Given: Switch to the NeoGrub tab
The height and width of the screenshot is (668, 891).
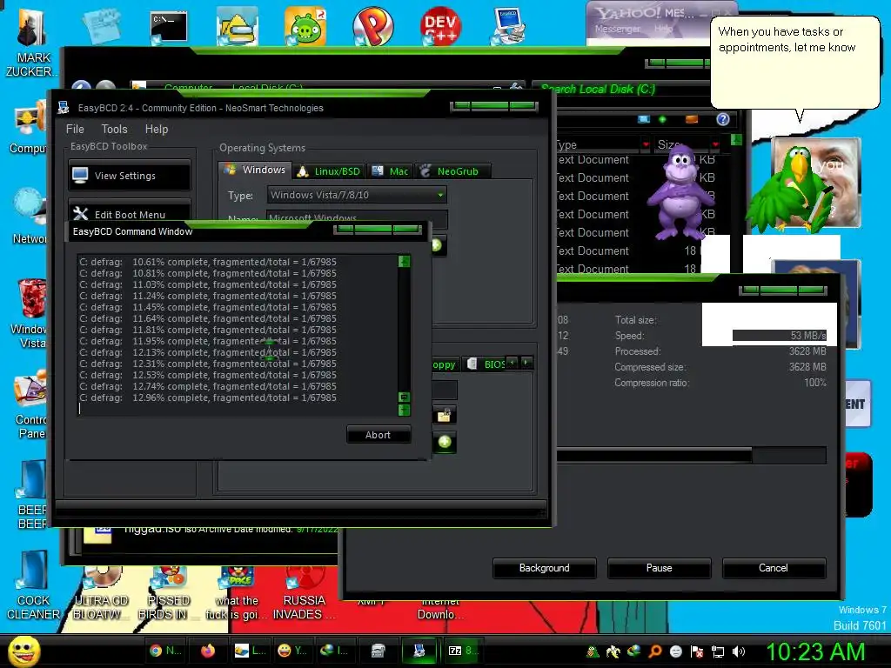Looking at the screenshot, I should tap(452, 171).
